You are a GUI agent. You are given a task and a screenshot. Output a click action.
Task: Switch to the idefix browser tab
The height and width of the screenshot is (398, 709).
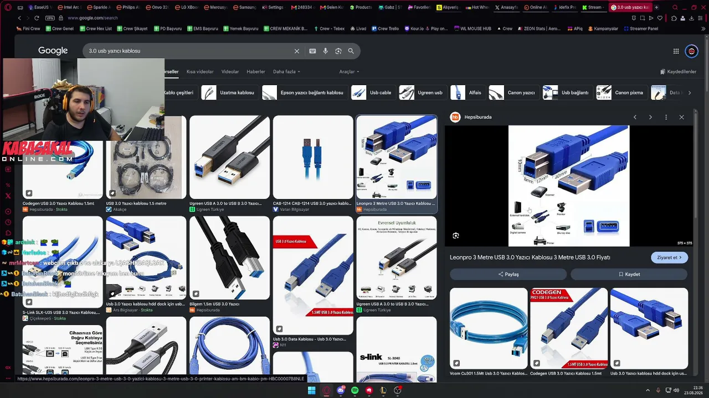(564, 7)
